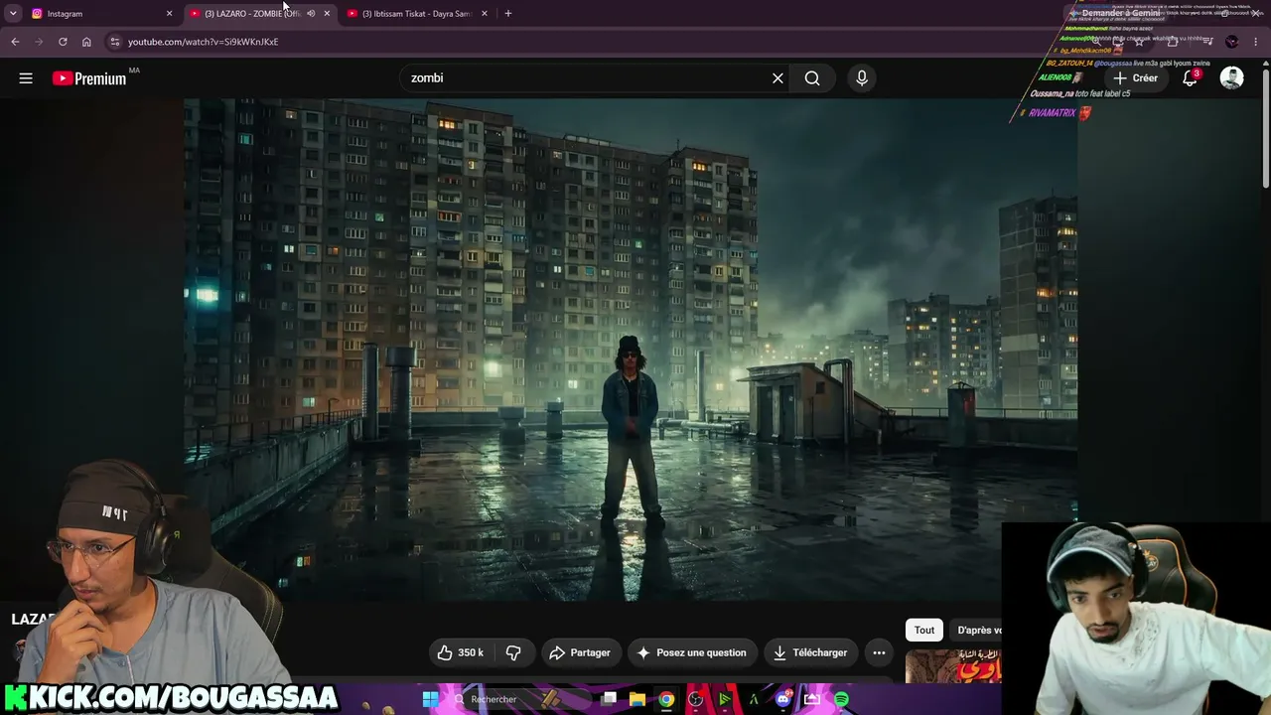Expand the Chrome tab search dropdown

[13, 14]
